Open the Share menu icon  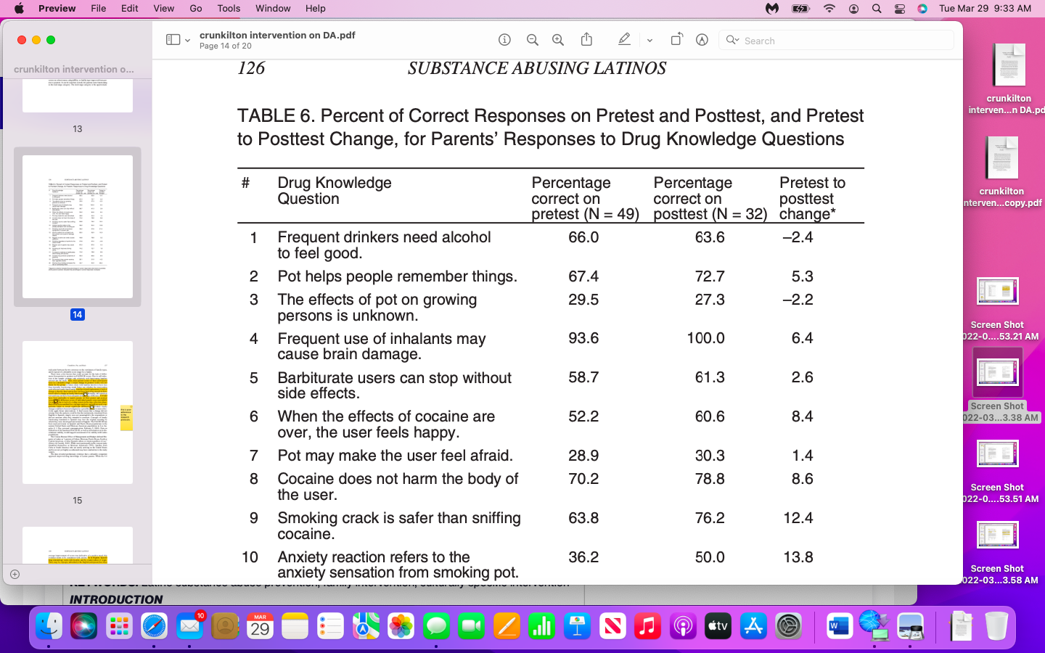[586, 40]
